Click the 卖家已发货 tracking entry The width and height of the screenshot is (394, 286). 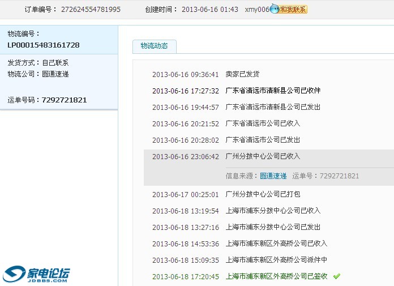pyautogui.click(x=242, y=74)
